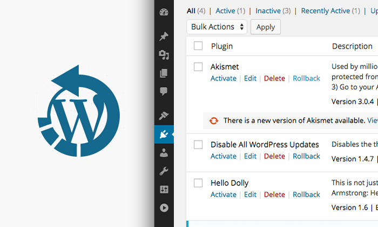The image size is (378, 227).
Task: Open Comments via the speech bubble icon
Action: point(164,91)
